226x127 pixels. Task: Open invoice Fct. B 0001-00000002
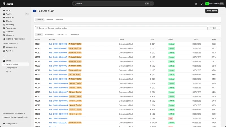click(58, 123)
